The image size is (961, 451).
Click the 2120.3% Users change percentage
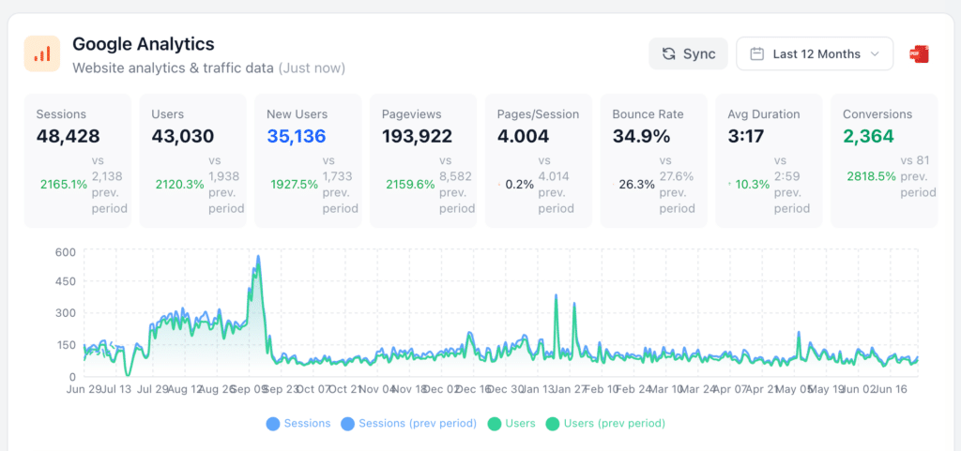coord(179,184)
